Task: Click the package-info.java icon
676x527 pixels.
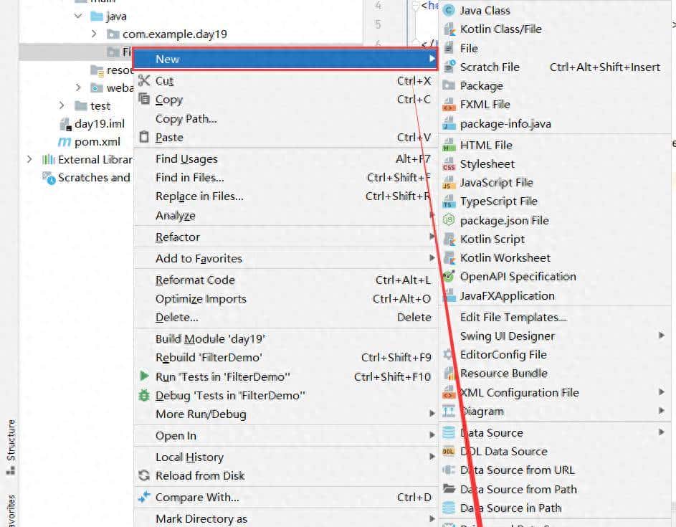Action: 449,124
